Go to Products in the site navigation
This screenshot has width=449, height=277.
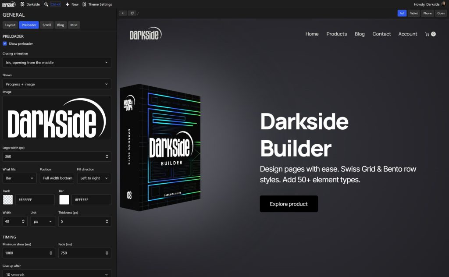tap(336, 34)
